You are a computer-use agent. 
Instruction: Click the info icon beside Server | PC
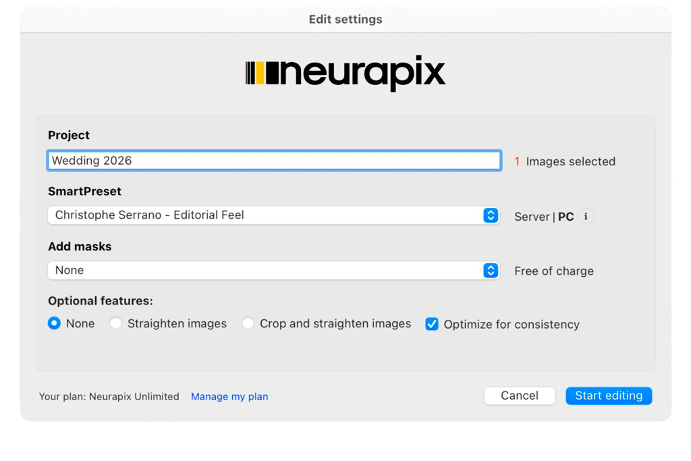[x=586, y=217]
